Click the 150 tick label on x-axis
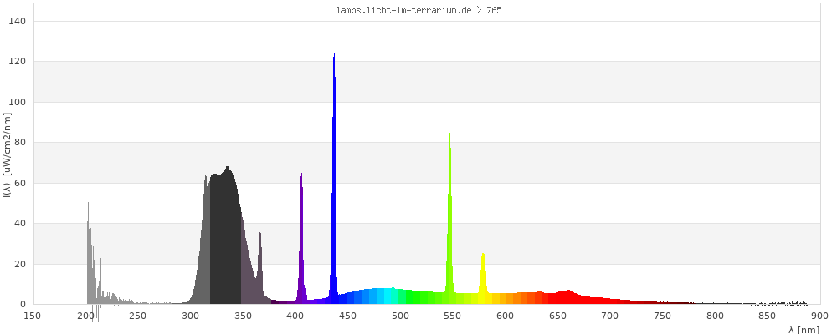Screen dimensions: 837x334 coord(33,316)
